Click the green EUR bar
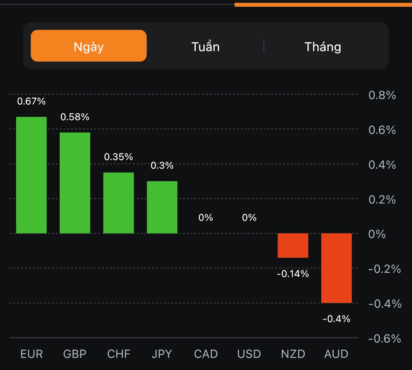The image size is (412, 370). point(31,175)
